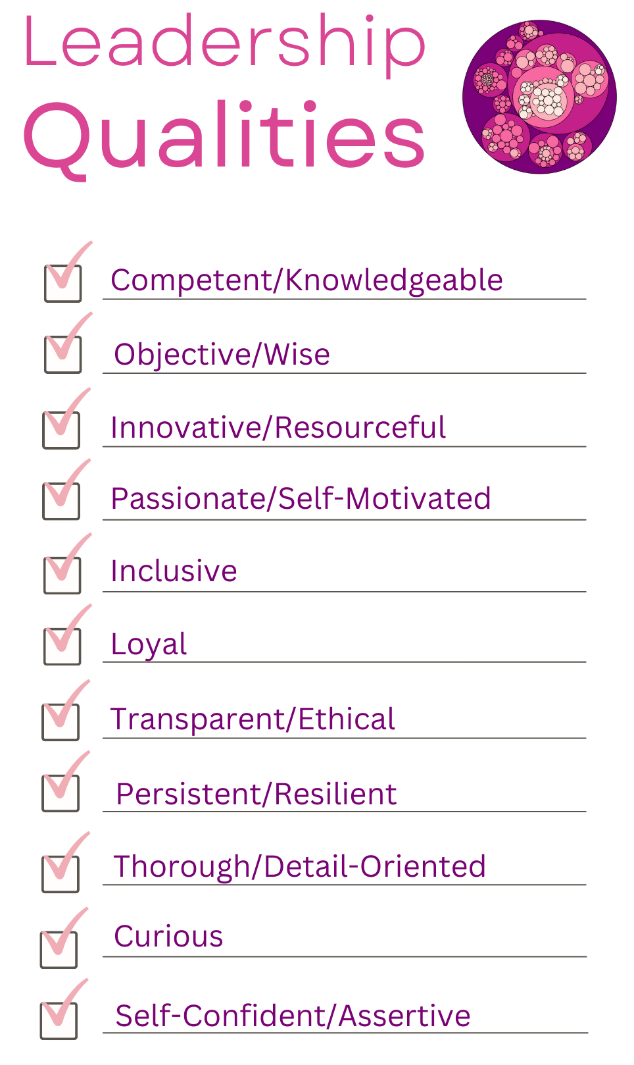Toggle the Thorough/Detail-Oriented checkbox
Screen dimensions: 634x1065
point(61,874)
